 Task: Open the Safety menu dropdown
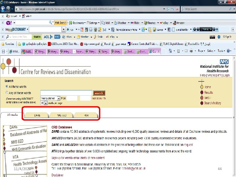[x=211, y=51]
